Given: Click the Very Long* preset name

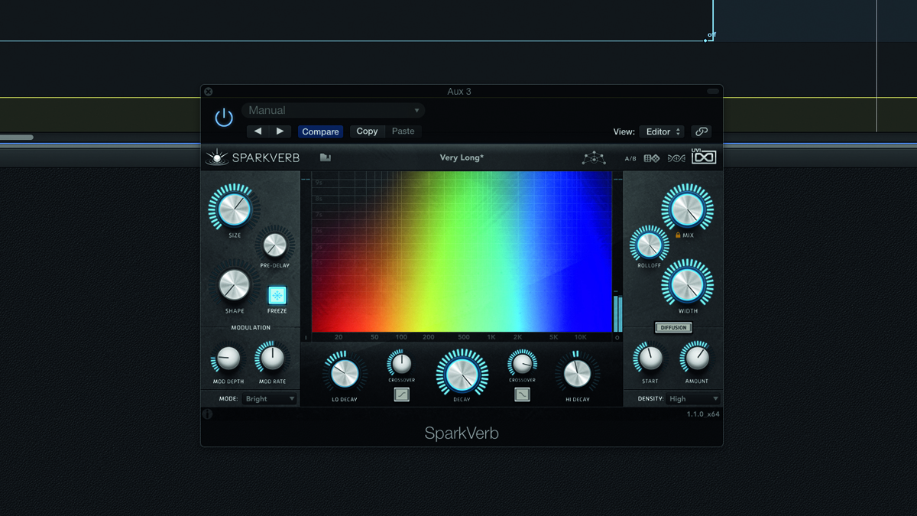Looking at the screenshot, I should click(462, 158).
